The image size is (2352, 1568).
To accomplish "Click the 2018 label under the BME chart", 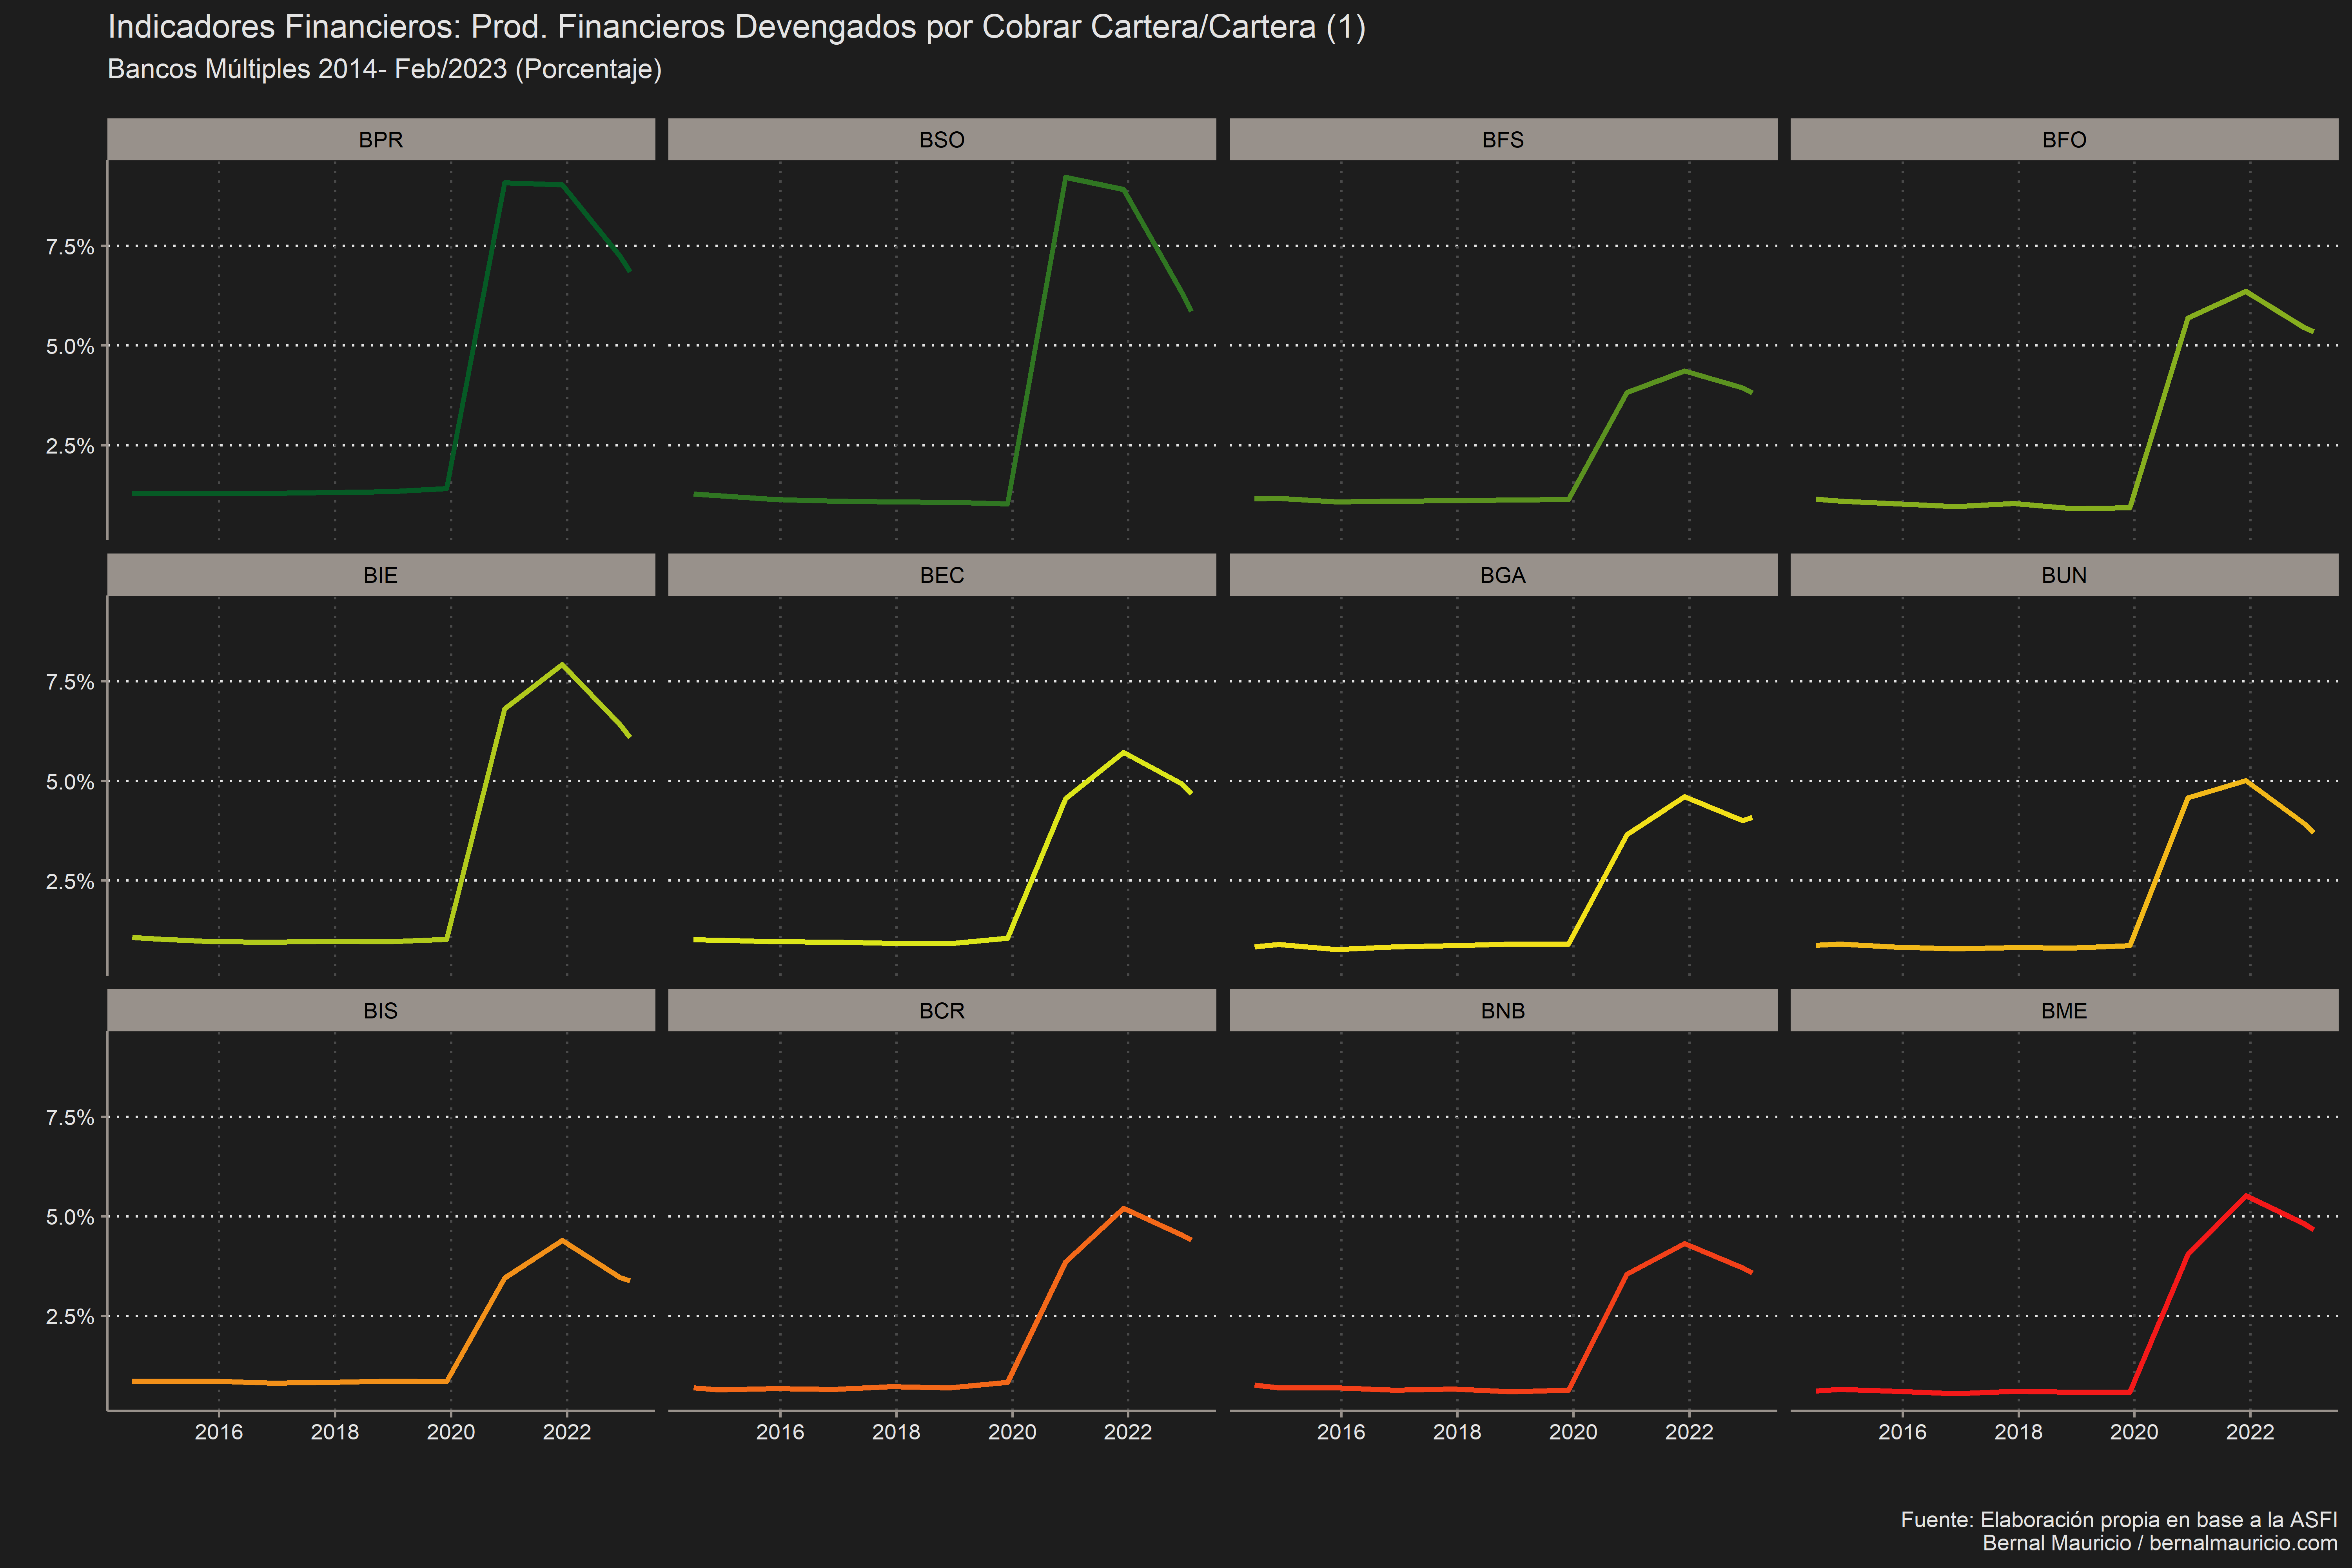I will click(2018, 1432).
